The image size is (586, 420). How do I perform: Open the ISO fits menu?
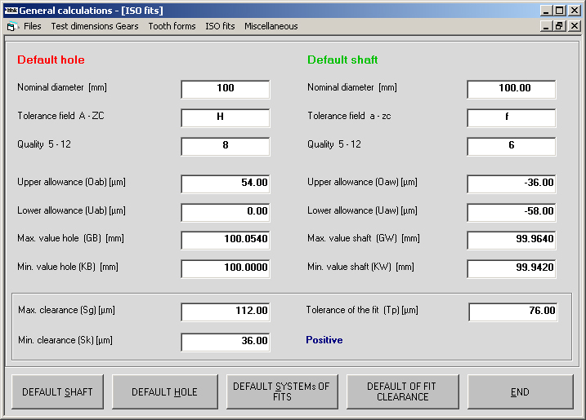220,26
